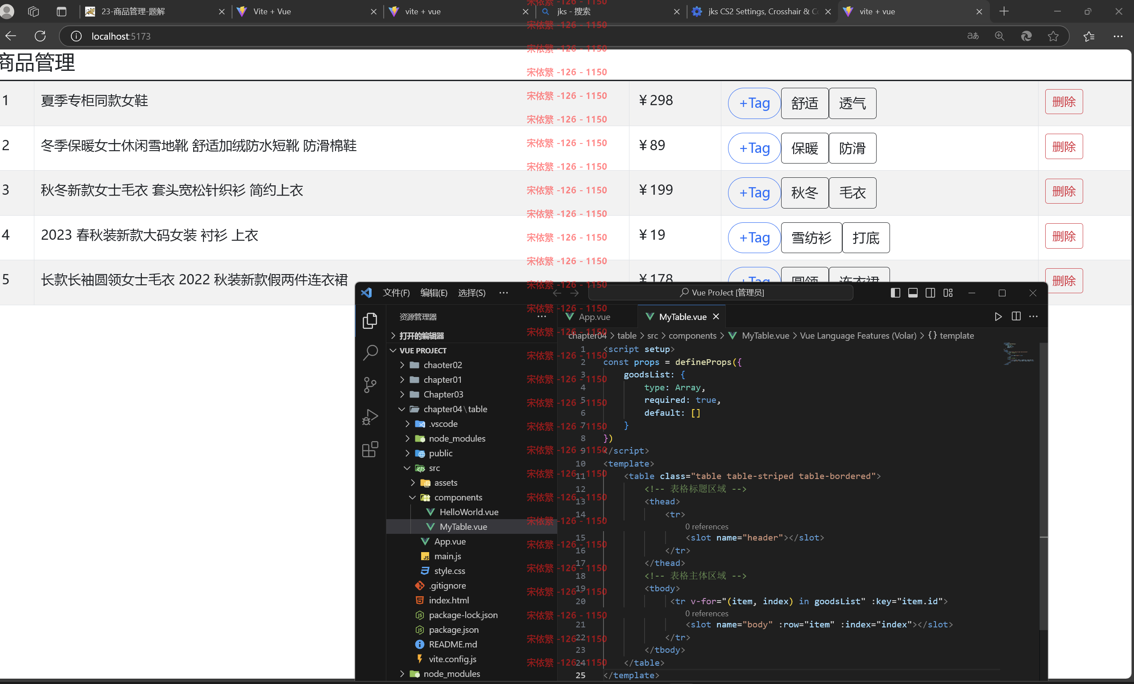Screen dimensions: 1134x684
Task: Delete the ¥89 snow boots row
Action: tap(1064, 147)
